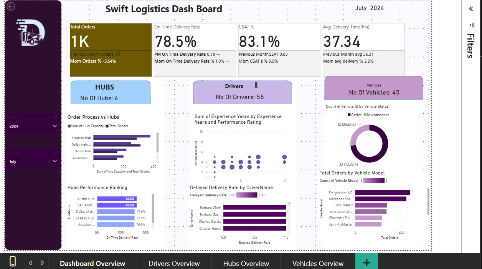Viewport: 482px width, 269px height.
Task: Select Chevrolet Silv... total orders bar
Action: coord(368,218)
